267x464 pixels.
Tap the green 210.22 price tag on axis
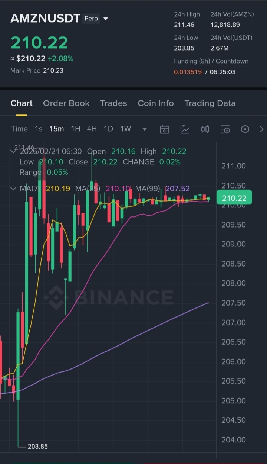pyautogui.click(x=234, y=198)
